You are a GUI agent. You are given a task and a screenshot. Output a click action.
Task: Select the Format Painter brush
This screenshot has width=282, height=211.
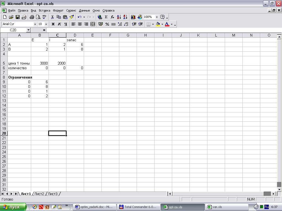72,17
